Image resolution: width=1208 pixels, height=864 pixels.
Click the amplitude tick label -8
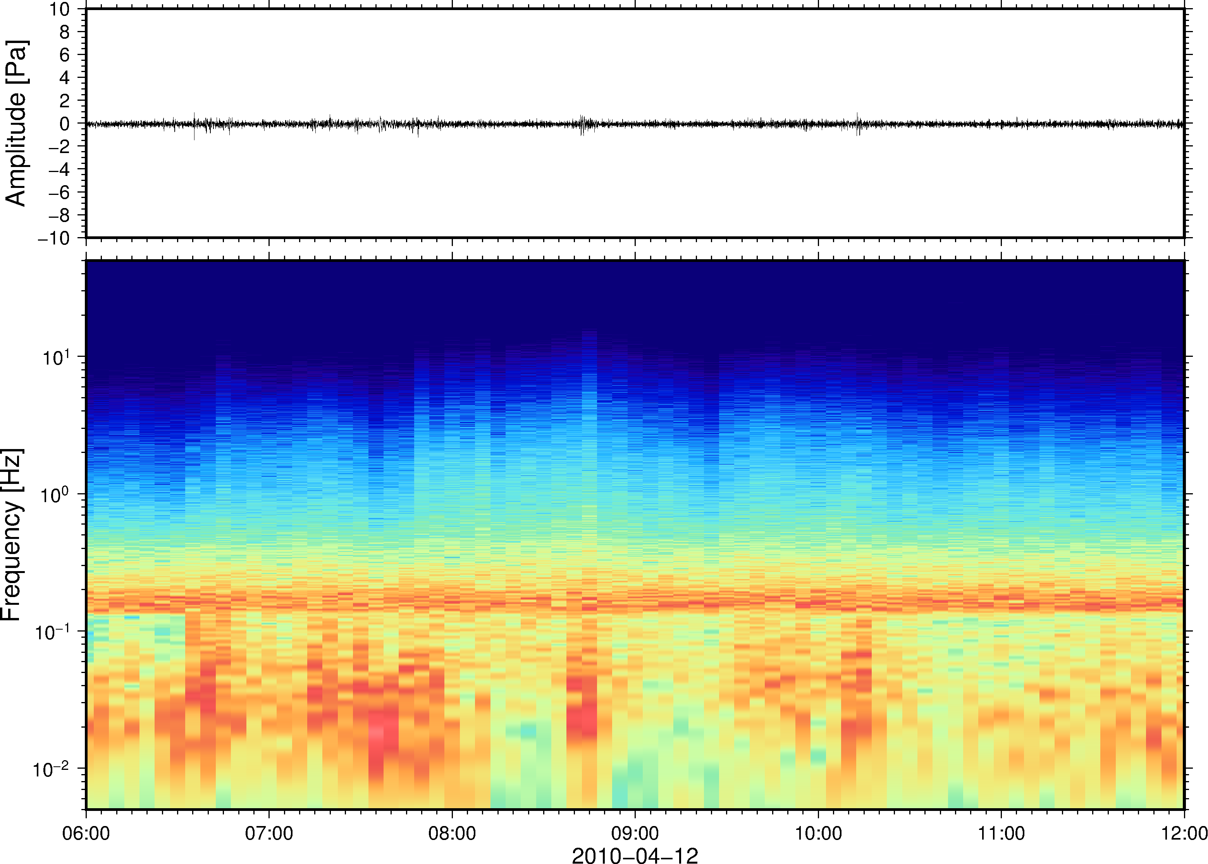[x=59, y=215]
